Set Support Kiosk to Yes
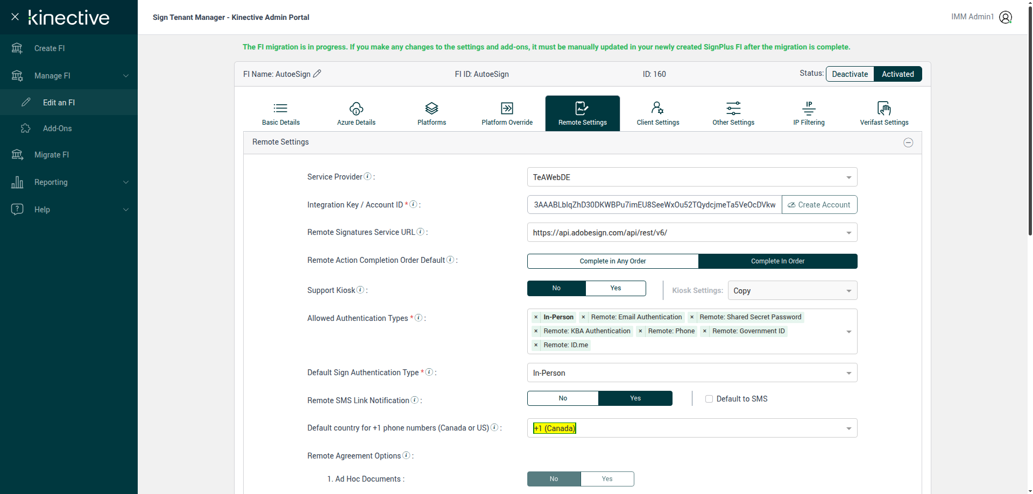The width and height of the screenshot is (1033, 494). pos(615,288)
